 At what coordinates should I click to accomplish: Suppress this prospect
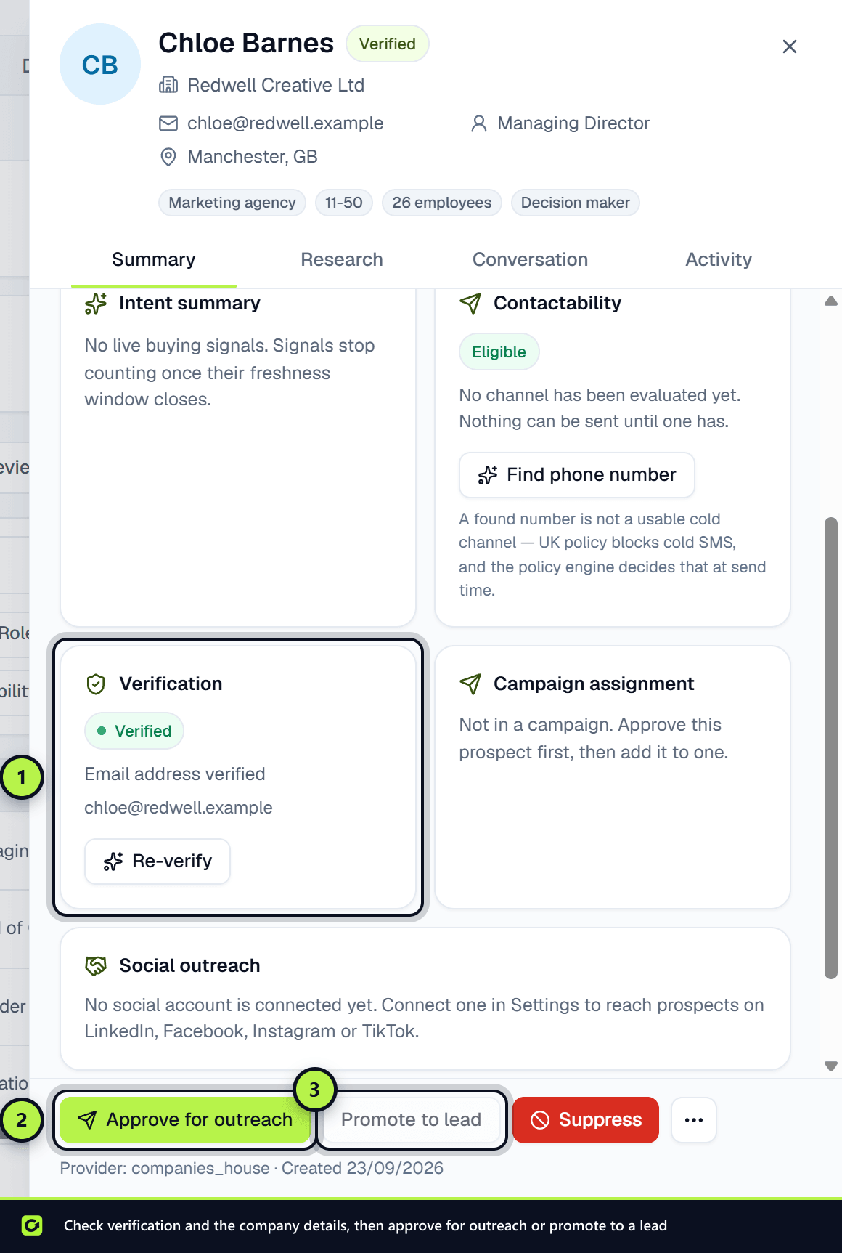coord(586,1119)
